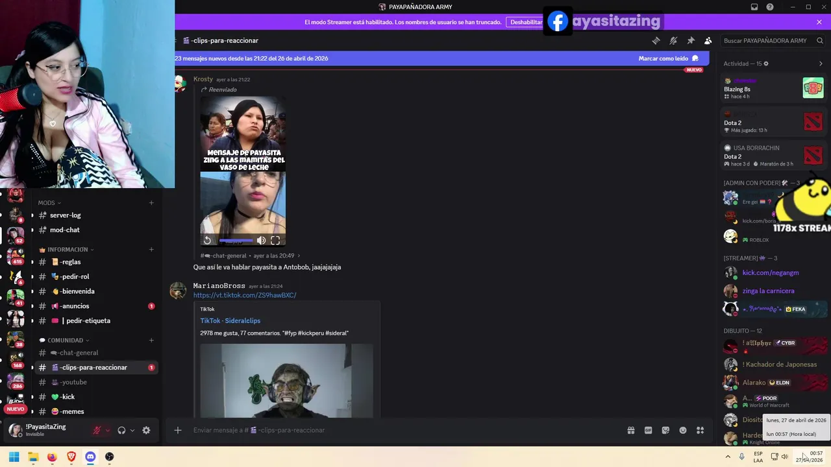Collapse the COMUNIDAD category
The image size is (831, 467).
tap(64, 341)
